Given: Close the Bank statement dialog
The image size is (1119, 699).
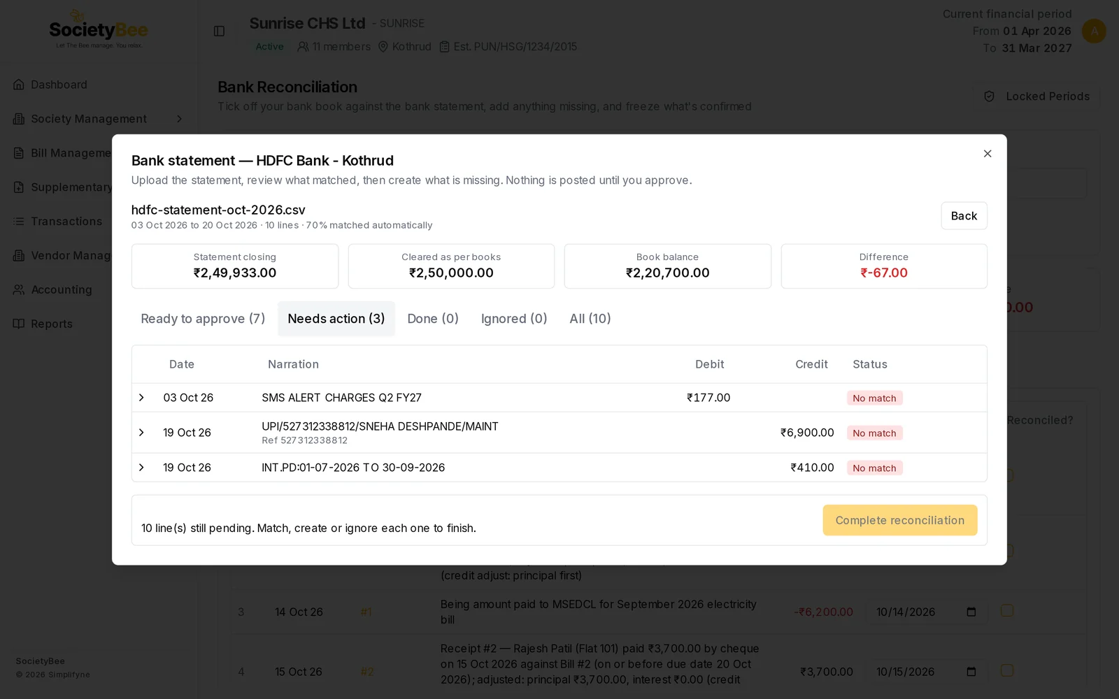Looking at the screenshot, I should 988,154.
